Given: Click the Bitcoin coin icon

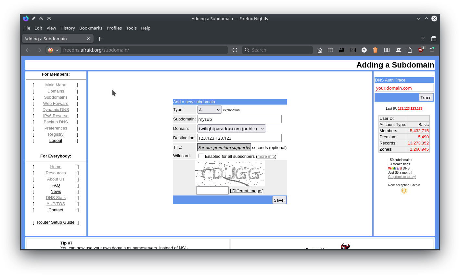Looking at the screenshot, I should (404, 191).
